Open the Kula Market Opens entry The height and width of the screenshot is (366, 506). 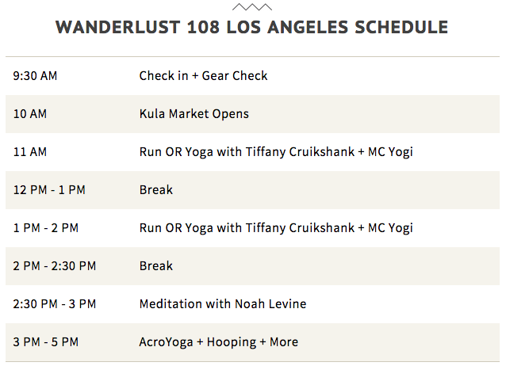point(194,114)
